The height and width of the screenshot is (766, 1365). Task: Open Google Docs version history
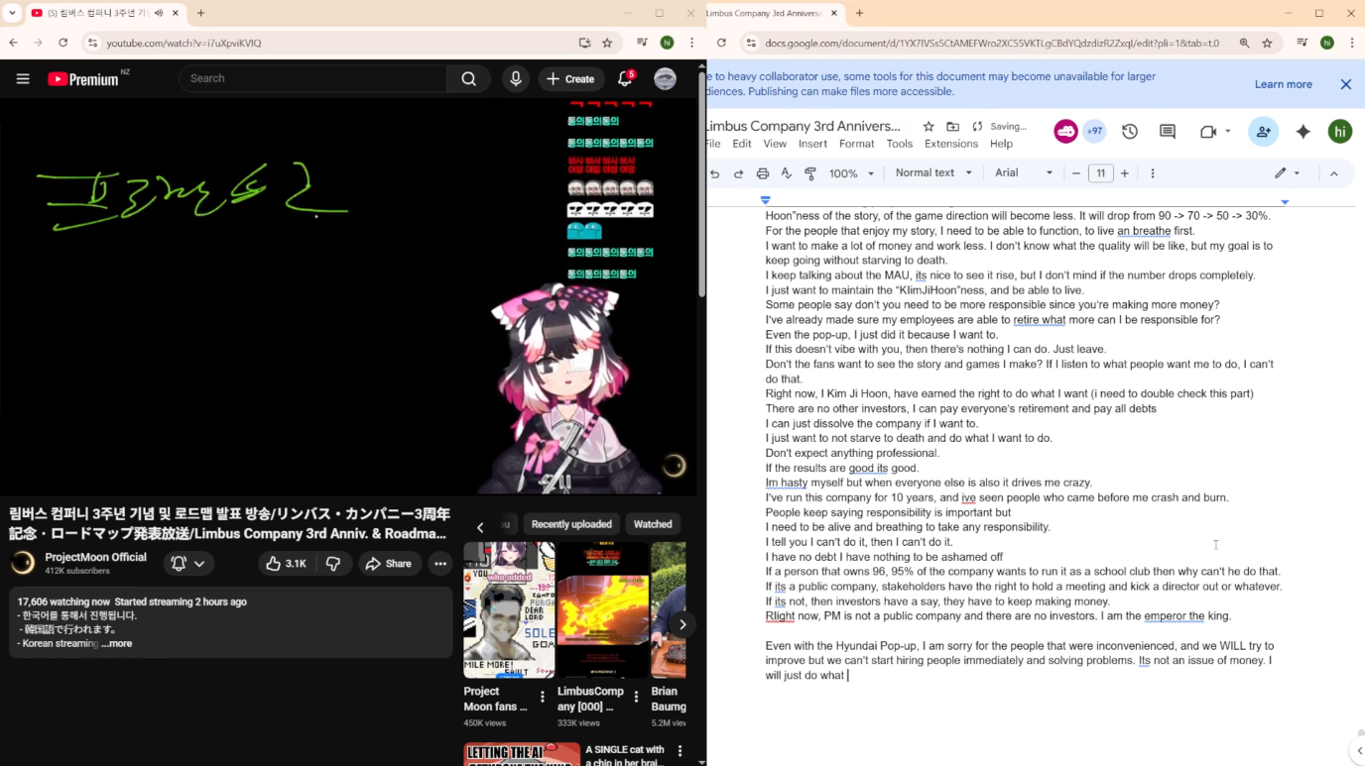coord(1130,132)
